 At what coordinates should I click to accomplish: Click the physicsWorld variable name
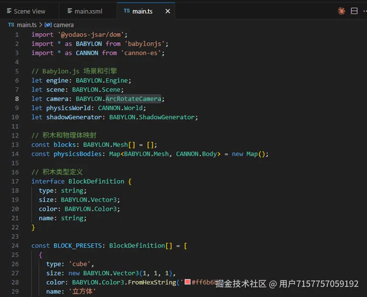tap(68, 108)
